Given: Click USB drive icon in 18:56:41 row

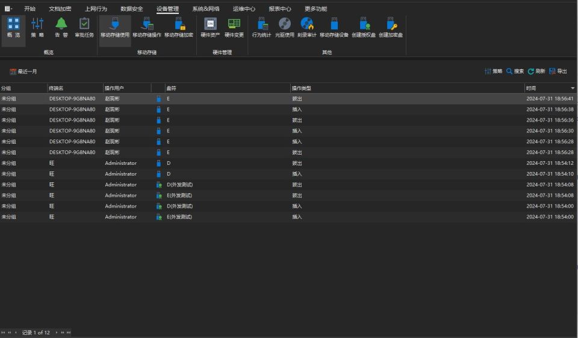Looking at the screenshot, I should click(x=158, y=99).
